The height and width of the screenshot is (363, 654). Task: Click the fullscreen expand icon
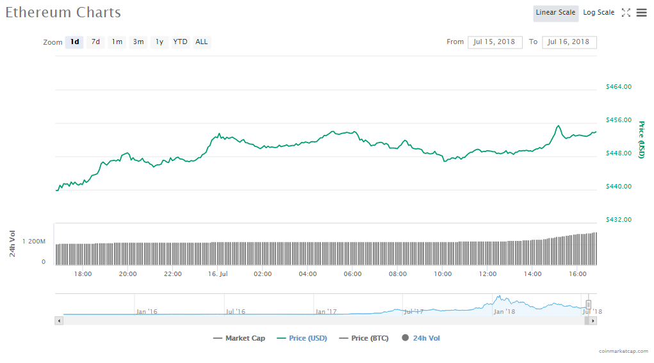tap(626, 13)
